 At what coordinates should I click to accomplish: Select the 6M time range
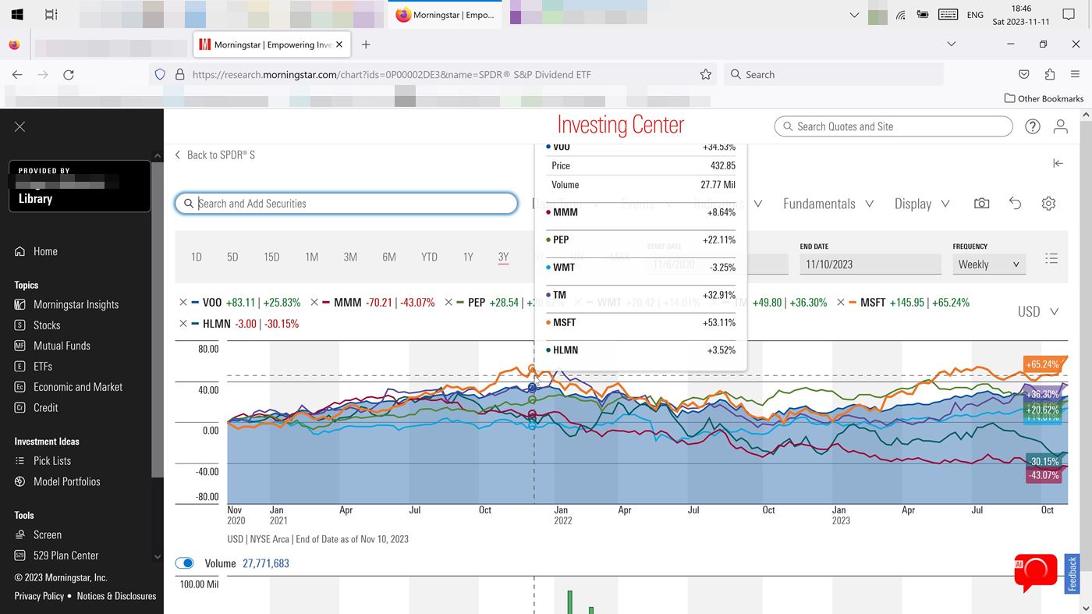click(389, 257)
